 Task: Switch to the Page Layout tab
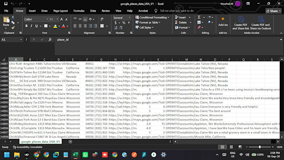(61, 11)
